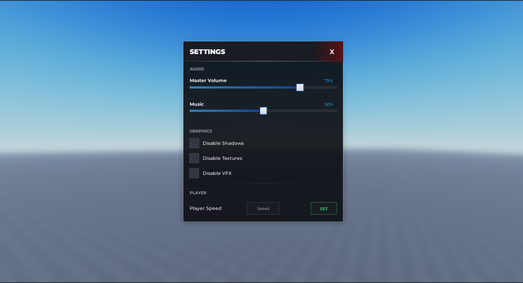
Task: Click the Disable VFX label text
Action: (x=217, y=173)
